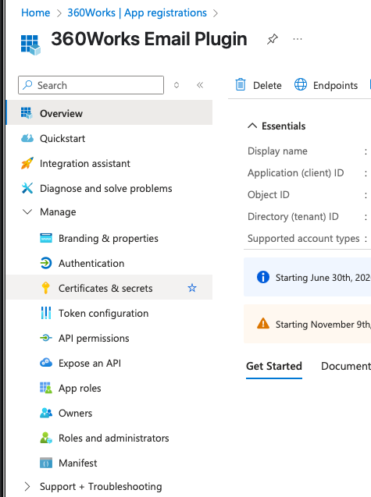This screenshot has width=371, height=497.
Task: Open Roles and administrators page
Action: [114, 438]
